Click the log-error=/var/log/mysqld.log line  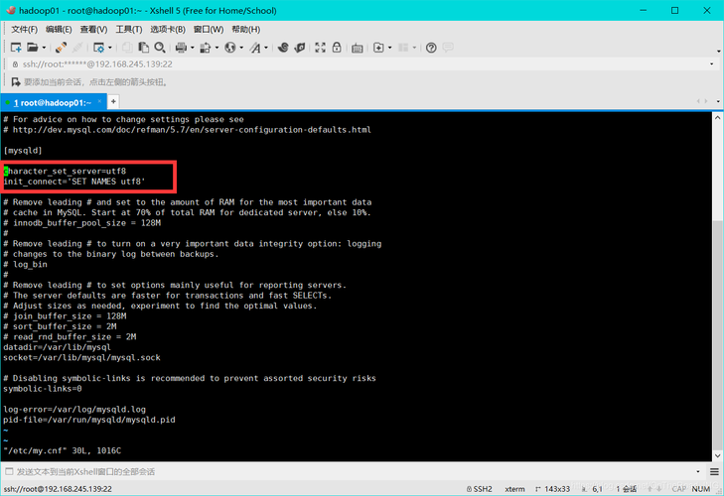click(74, 410)
